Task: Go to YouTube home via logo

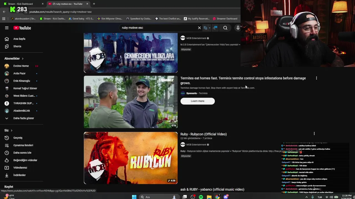Action: coord(22,28)
